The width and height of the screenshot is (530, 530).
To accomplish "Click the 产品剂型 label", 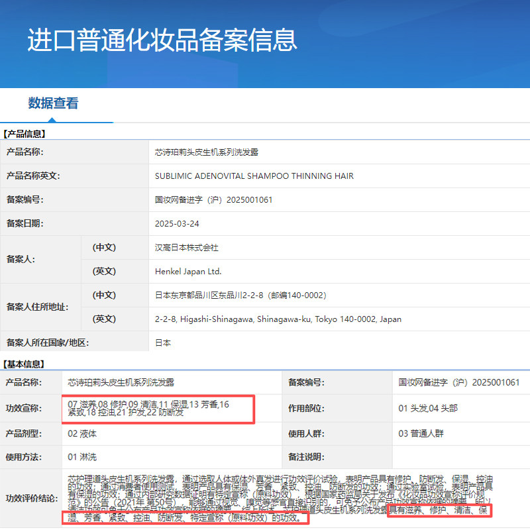I will (x=24, y=434).
